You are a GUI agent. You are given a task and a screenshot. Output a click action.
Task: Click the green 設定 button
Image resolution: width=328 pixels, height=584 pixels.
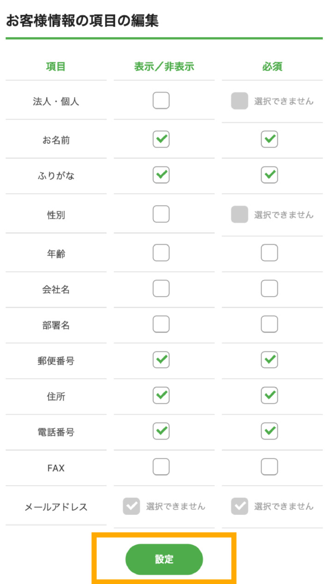point(164,559)
